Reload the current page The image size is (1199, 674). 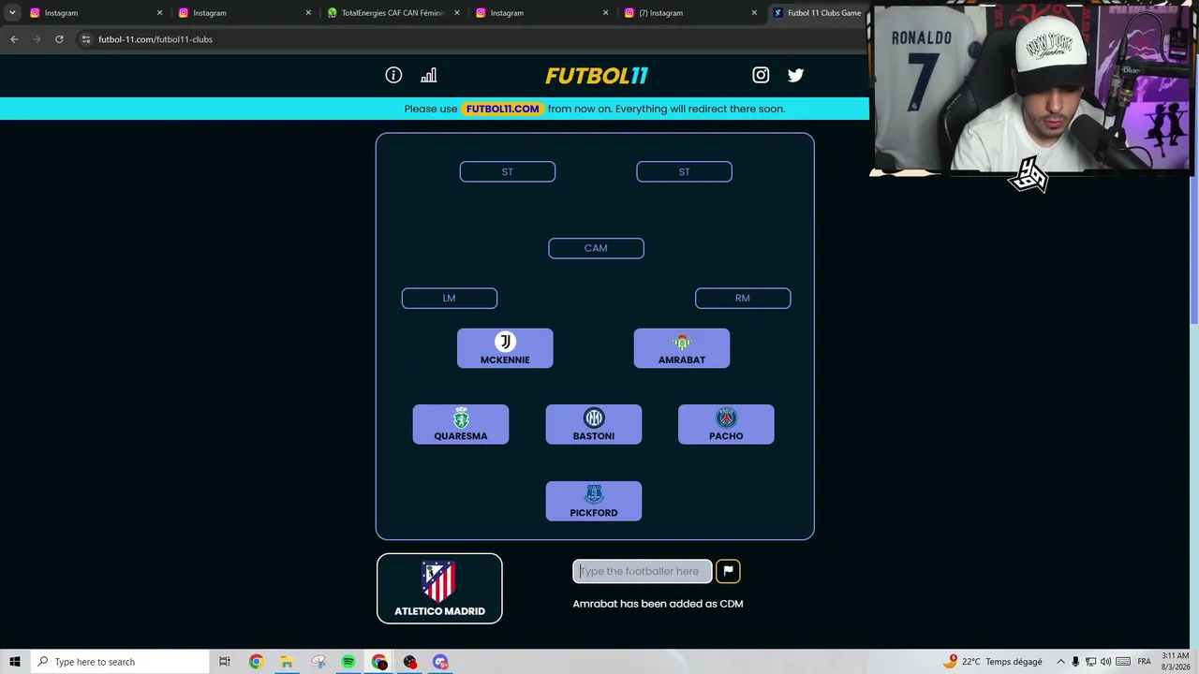(x=59, y=39)
